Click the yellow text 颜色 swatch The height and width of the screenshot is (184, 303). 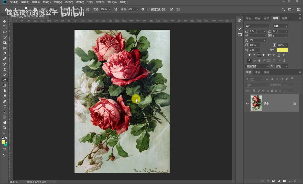(282, 50)
